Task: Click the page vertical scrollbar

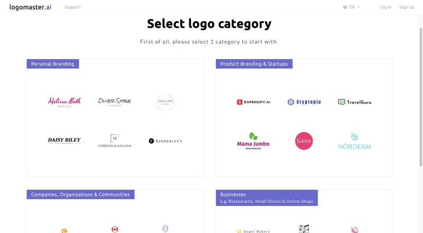Action: pos(421,97)
